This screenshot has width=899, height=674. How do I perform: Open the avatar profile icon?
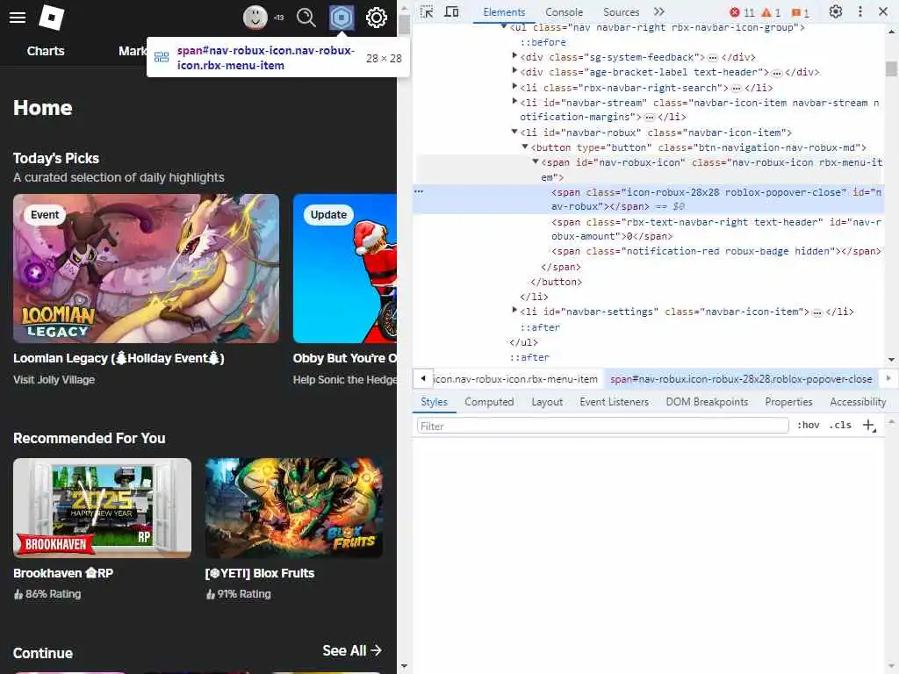pos(255,18)
